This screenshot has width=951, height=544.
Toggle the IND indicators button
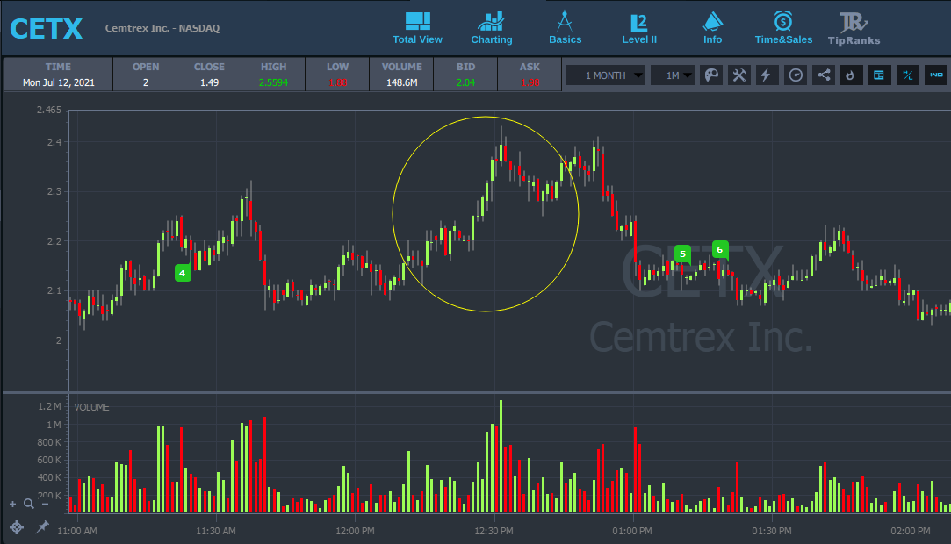tap(936, 75)
